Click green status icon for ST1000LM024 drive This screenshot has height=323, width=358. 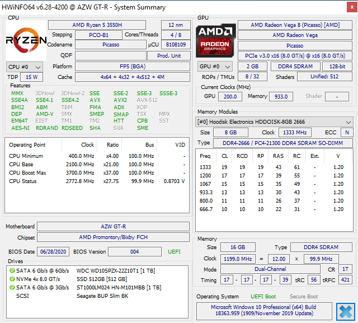click(x=12, y=288)
